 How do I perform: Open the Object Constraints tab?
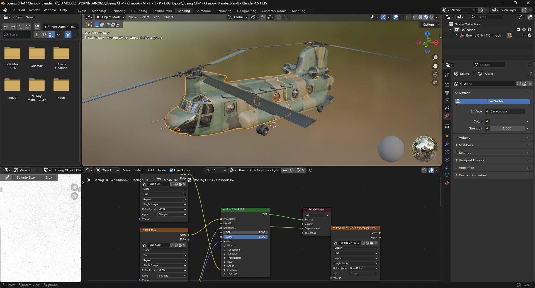coord(447,167)
